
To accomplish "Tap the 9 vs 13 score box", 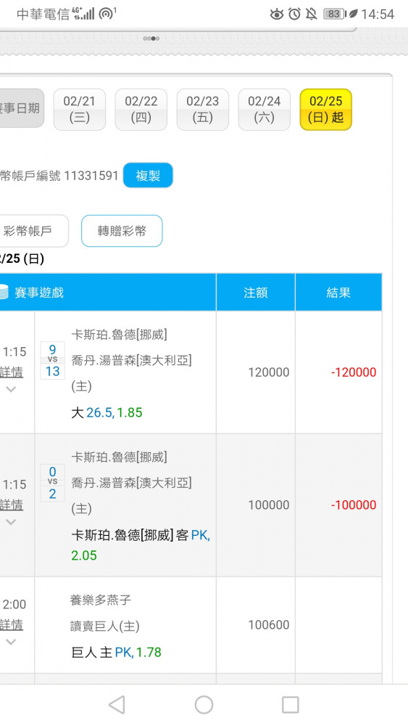I will tap(53, 360).
